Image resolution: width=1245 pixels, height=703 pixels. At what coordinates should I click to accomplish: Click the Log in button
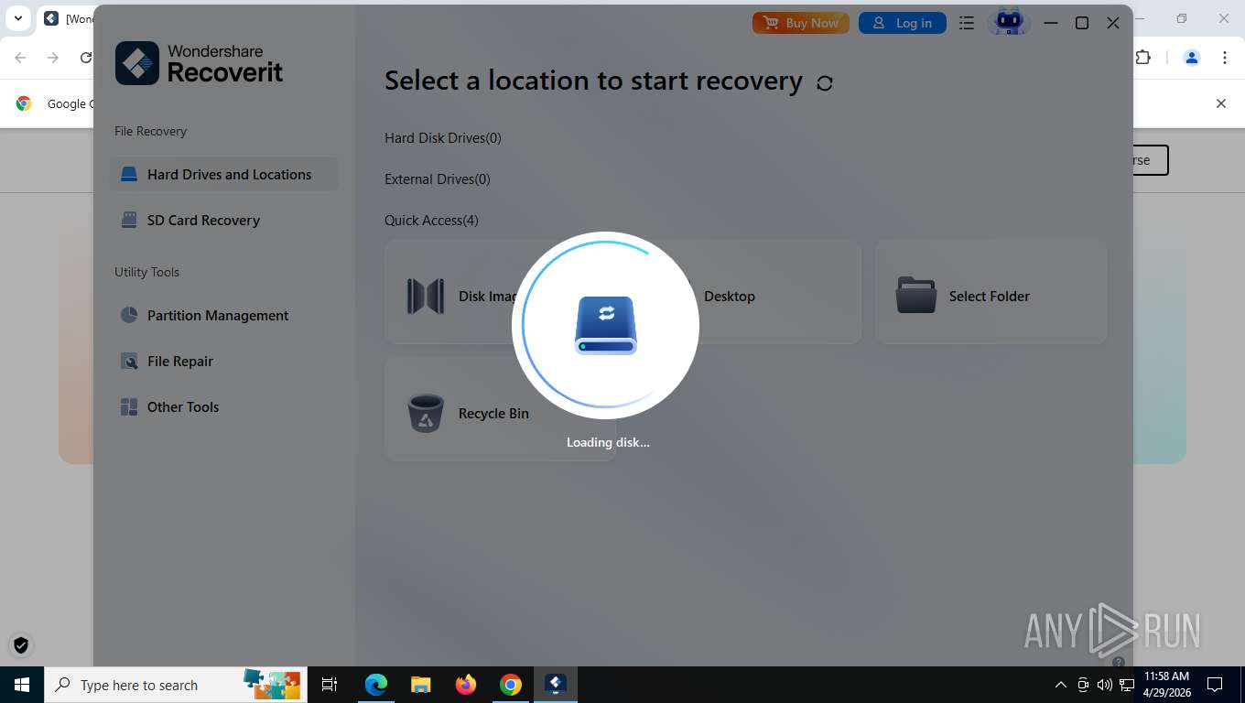tap(903, 23)
